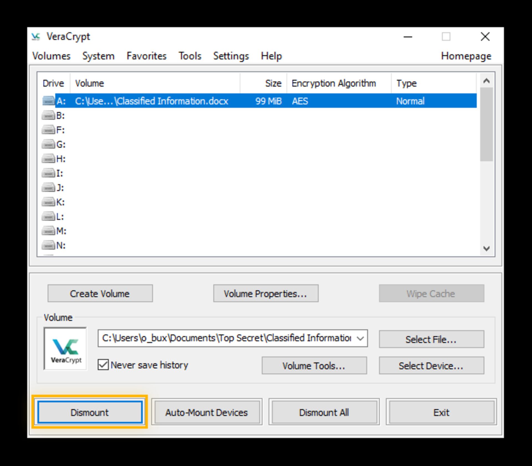Click the Normal type cell
Screen dimensions: 532x466
(x=410, y=101)
